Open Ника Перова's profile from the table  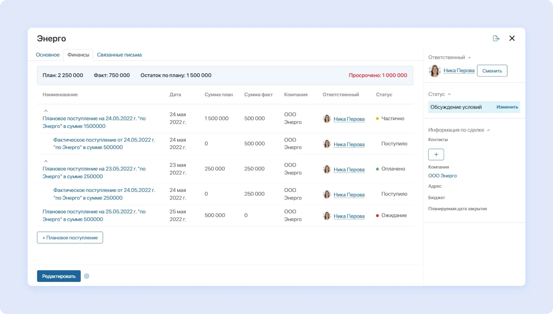(x=349, y=119)
